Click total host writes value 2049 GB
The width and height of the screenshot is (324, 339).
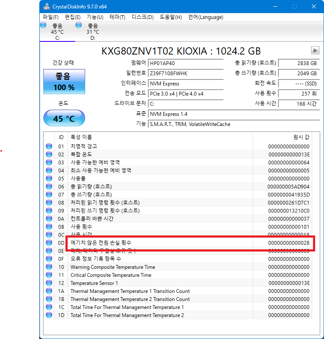pyautogui.click(x=299, y=74)
